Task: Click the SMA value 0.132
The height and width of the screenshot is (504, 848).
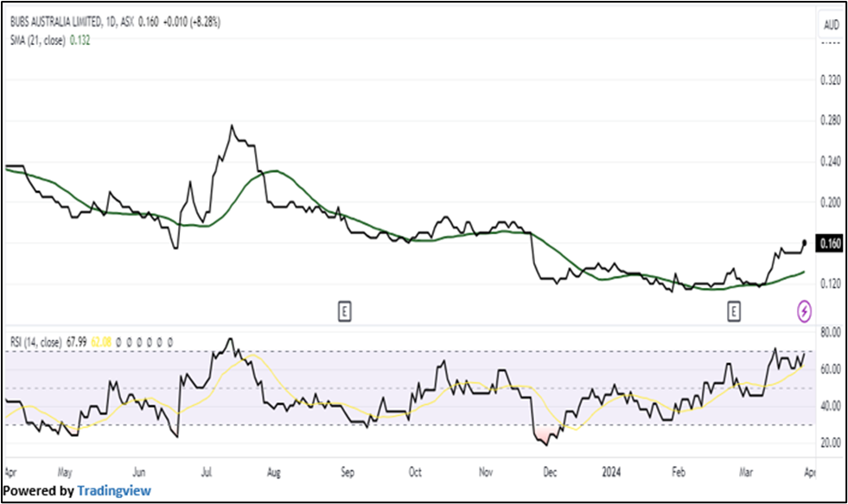Action: pyautogui.click(x=80, y=41)
